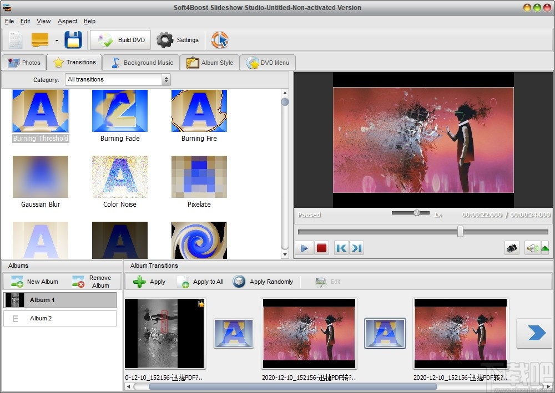Open the Settings gear
The image size is (555, 393).
pos(165,40)
